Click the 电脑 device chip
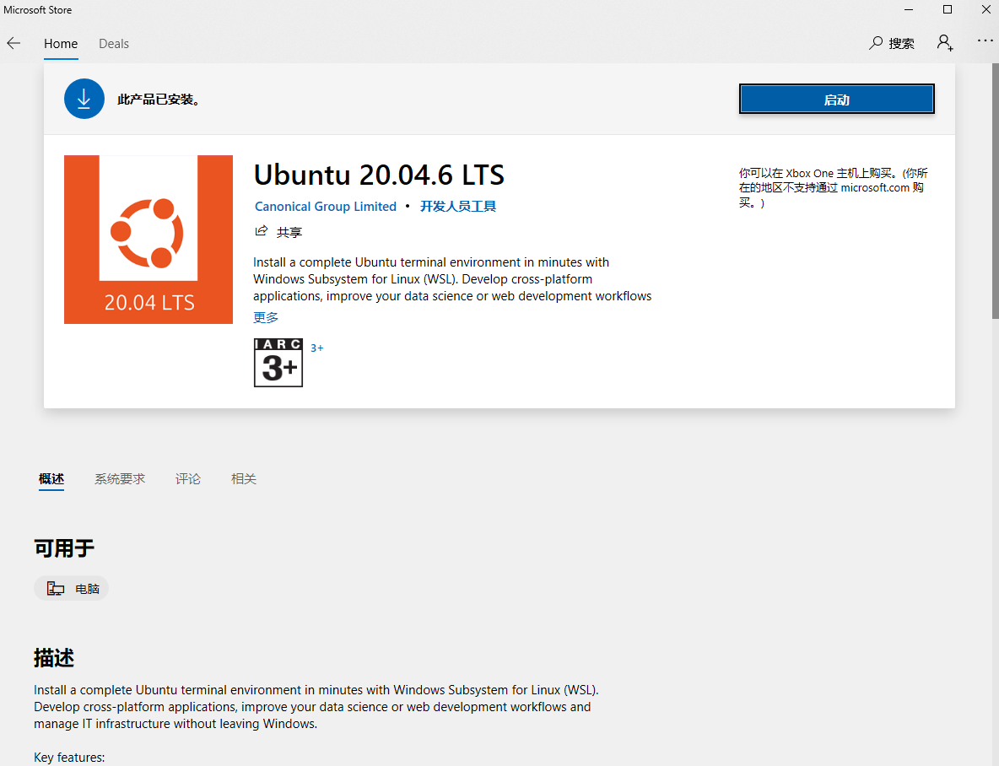Image resolution: width=999 pixels, height=766 pixels. point(72,588)
